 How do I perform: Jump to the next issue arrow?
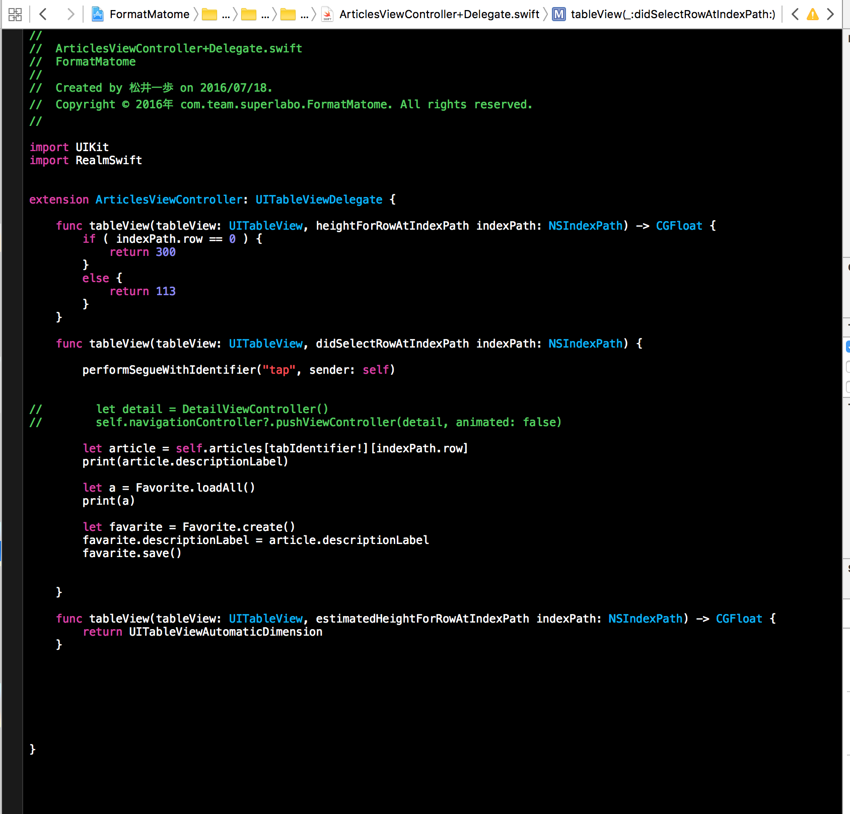[x=830, y=14]
